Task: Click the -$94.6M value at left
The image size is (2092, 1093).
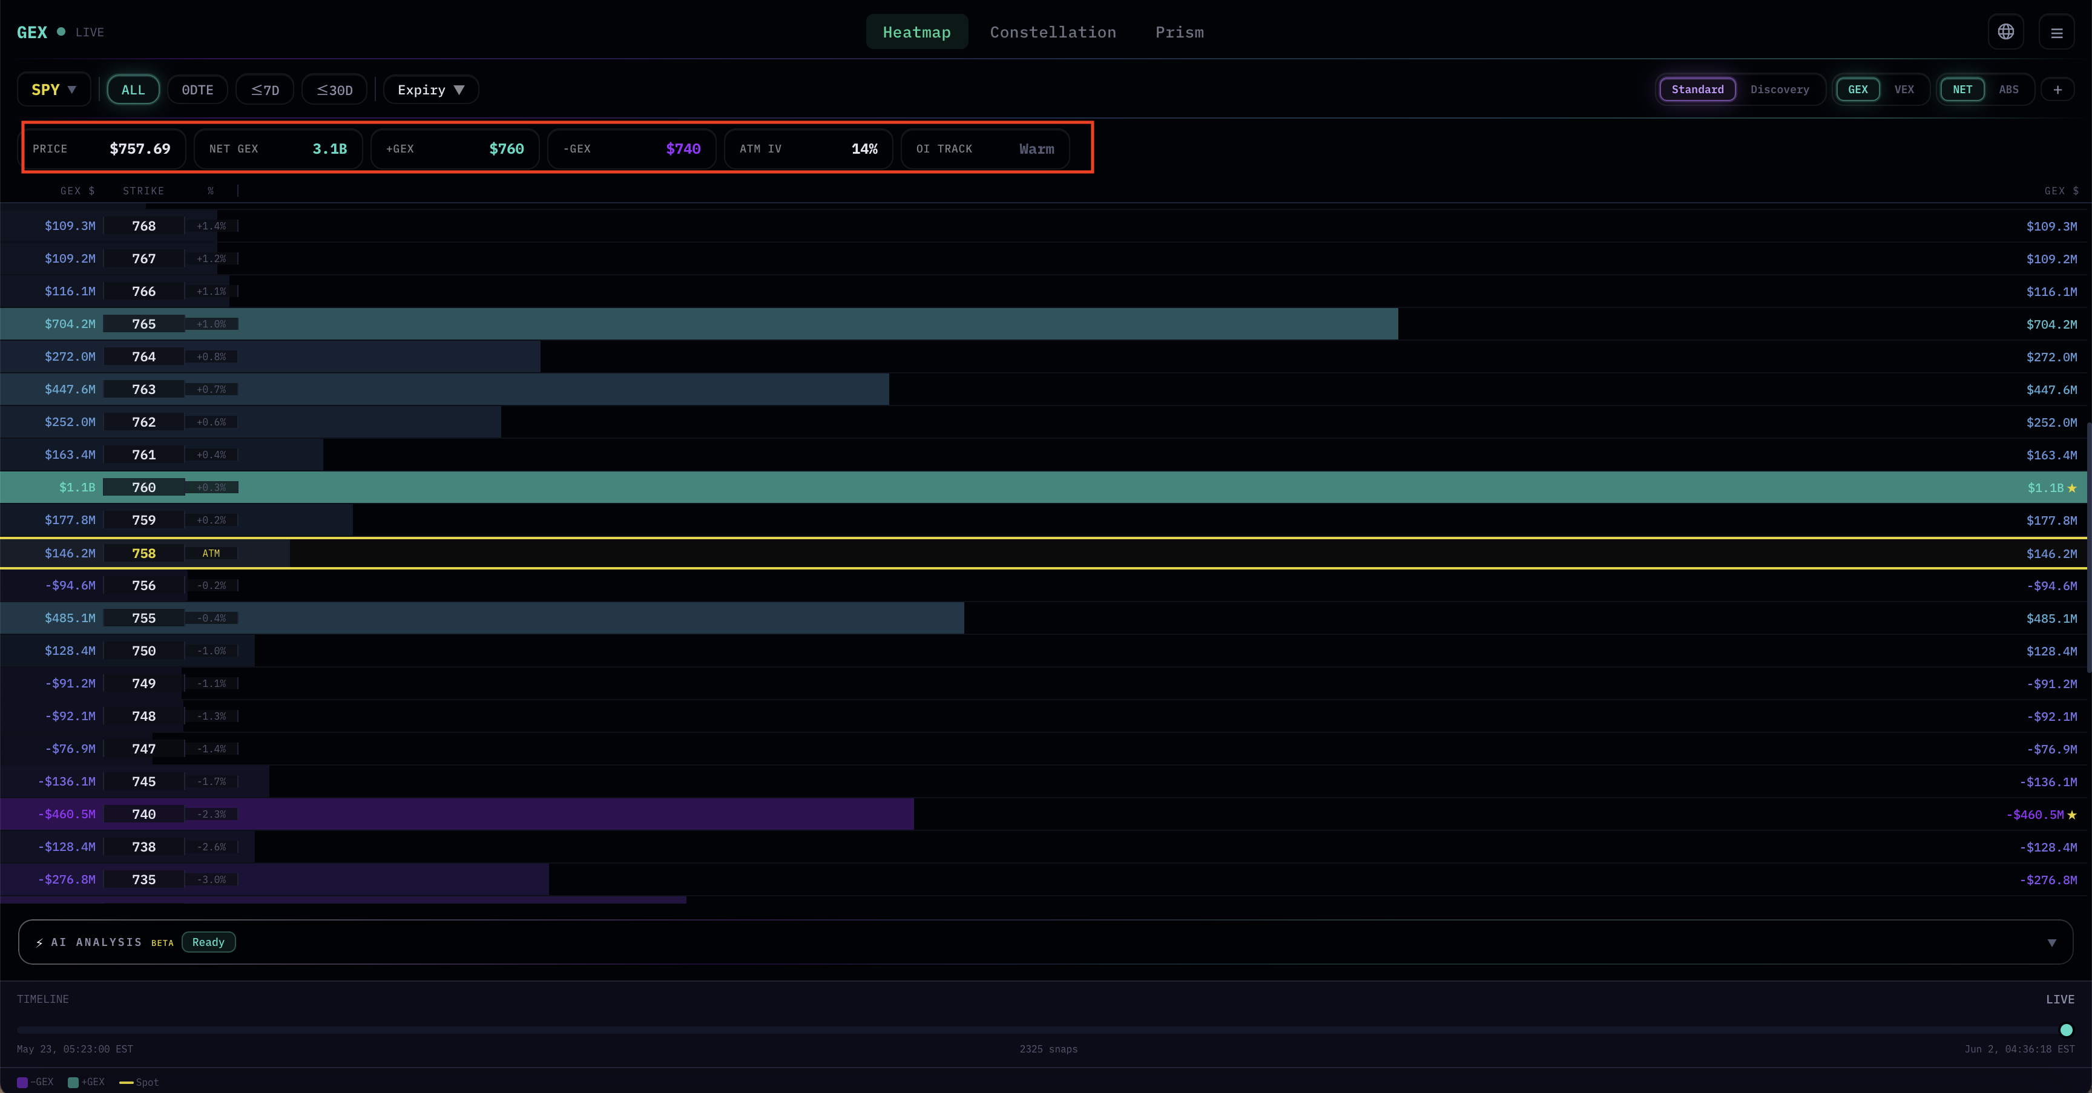Action: coord(70,585)
